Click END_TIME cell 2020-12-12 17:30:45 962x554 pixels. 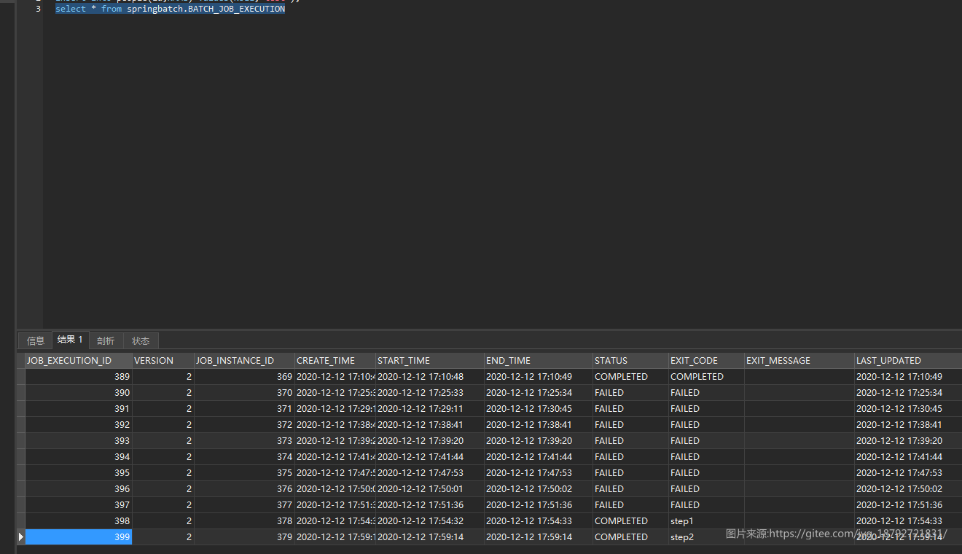[539, 409]
